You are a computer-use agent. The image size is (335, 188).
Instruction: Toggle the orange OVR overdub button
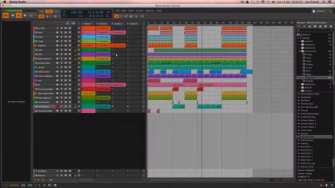point(41,16)
